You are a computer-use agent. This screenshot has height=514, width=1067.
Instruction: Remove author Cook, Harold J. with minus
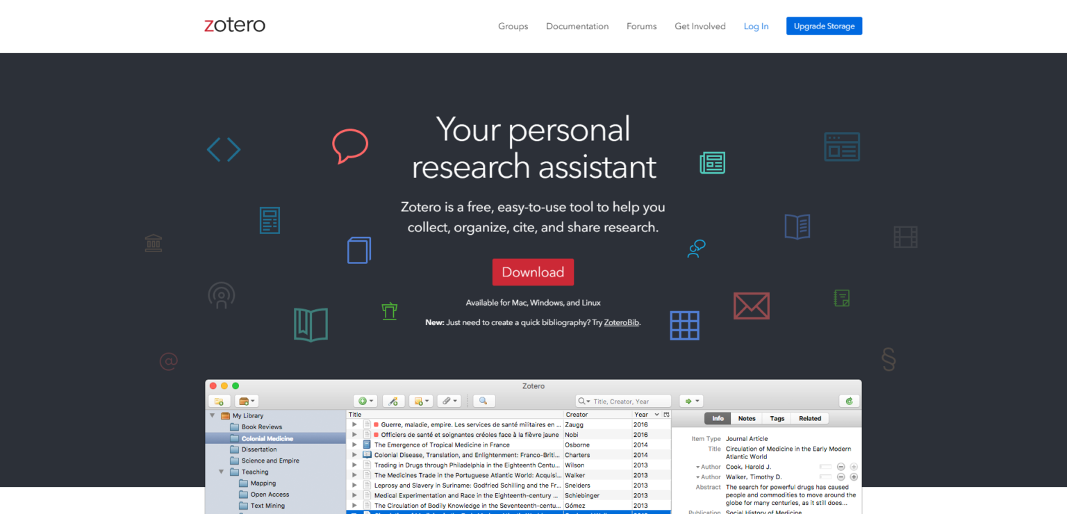point(841,467)
